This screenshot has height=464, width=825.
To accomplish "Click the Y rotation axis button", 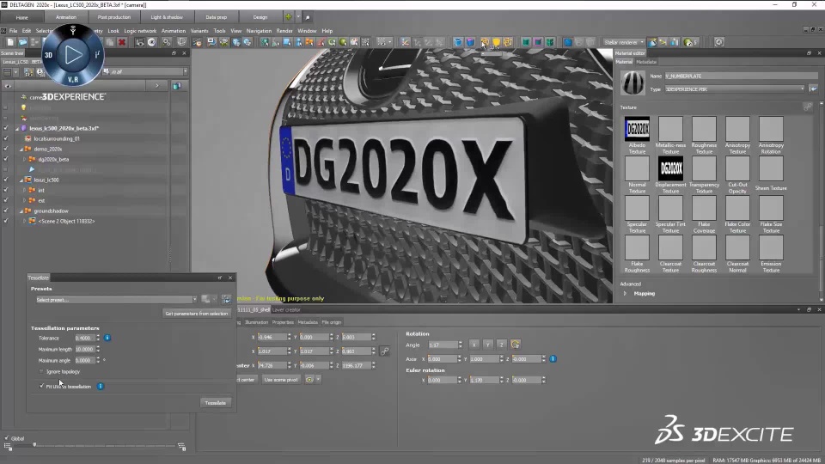I will (487, 345).
